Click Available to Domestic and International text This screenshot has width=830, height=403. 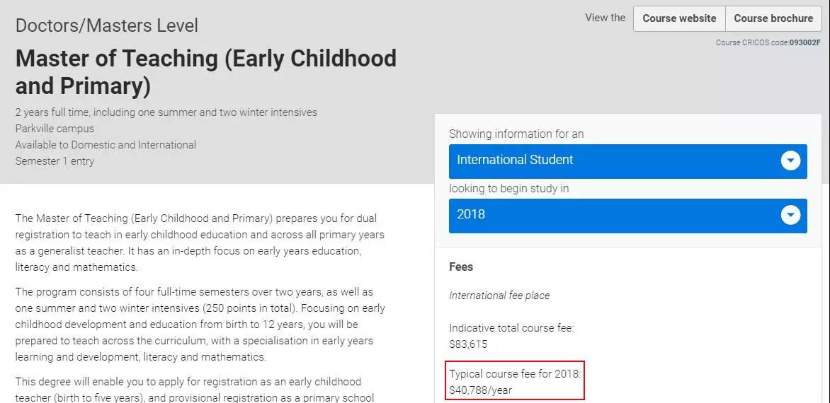pos(106,145)
